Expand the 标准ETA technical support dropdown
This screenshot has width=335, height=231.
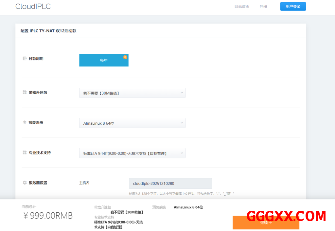(x=132, y=153)
